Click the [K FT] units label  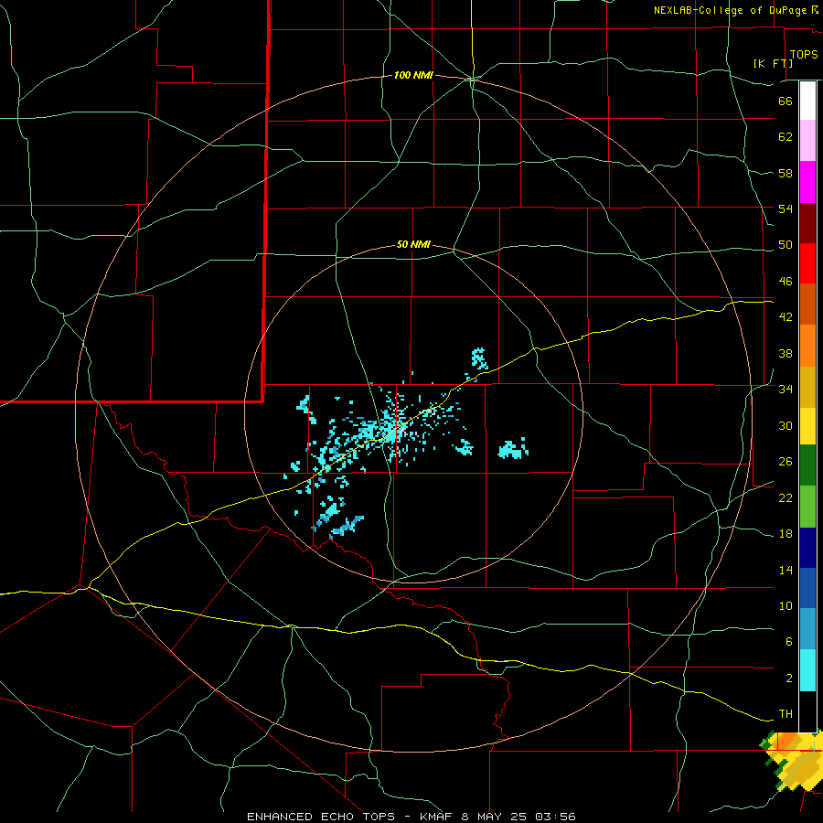(773, 63)
